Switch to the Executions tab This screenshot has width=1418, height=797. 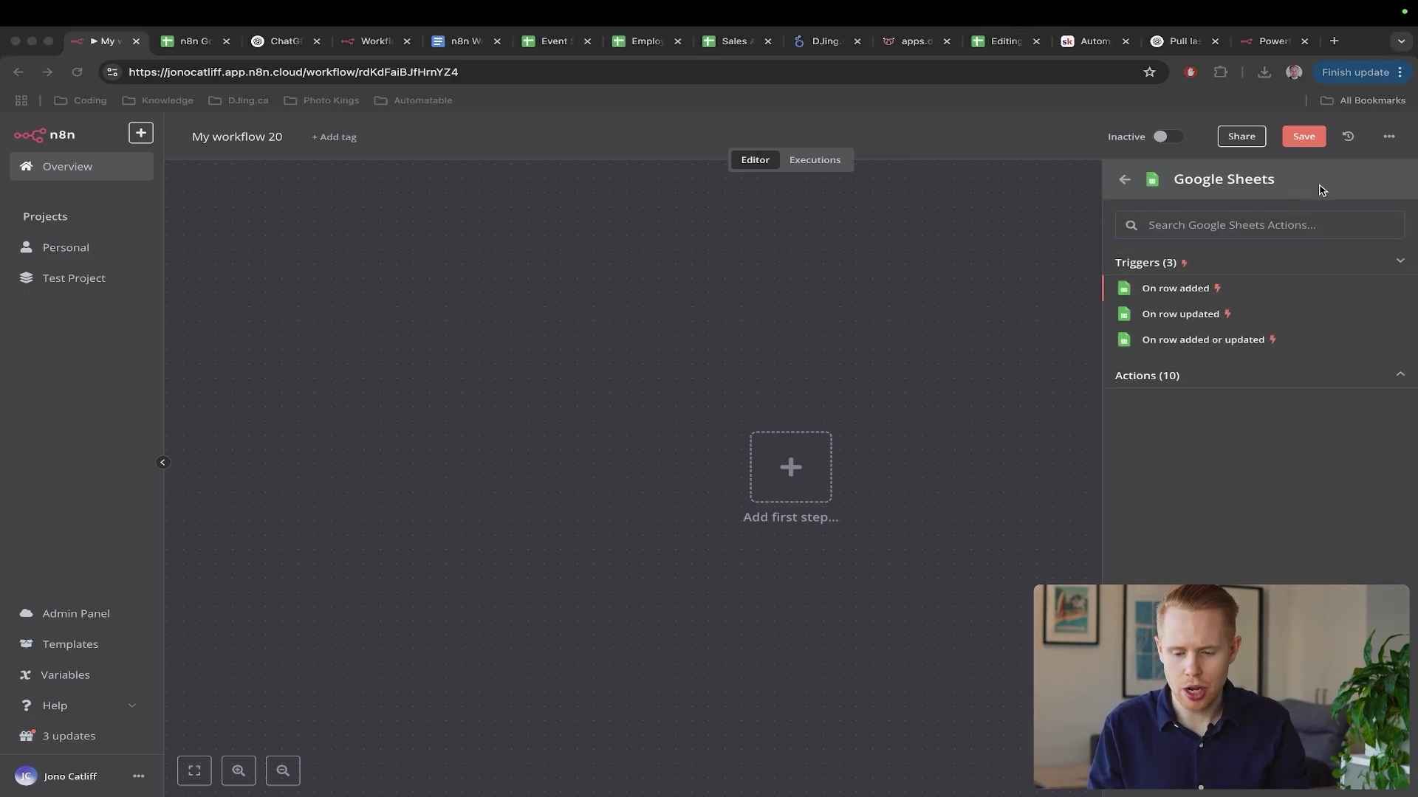point(815,160)
